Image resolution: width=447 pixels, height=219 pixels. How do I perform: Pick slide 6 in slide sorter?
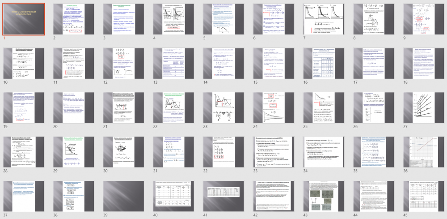pyautogui.click(x=274, y=19)
